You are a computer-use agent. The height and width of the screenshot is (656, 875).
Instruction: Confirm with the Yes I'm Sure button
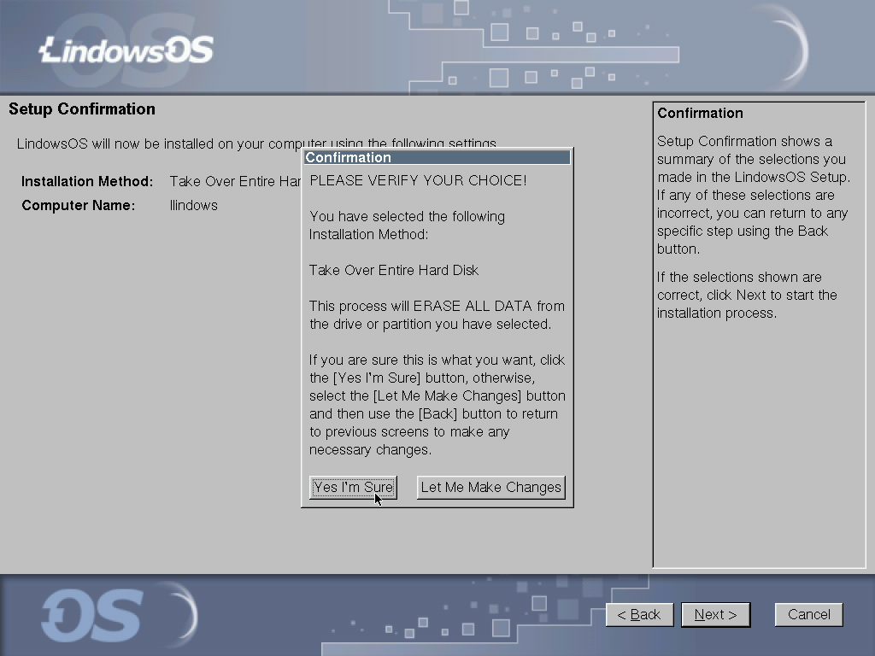pos(353,488)
